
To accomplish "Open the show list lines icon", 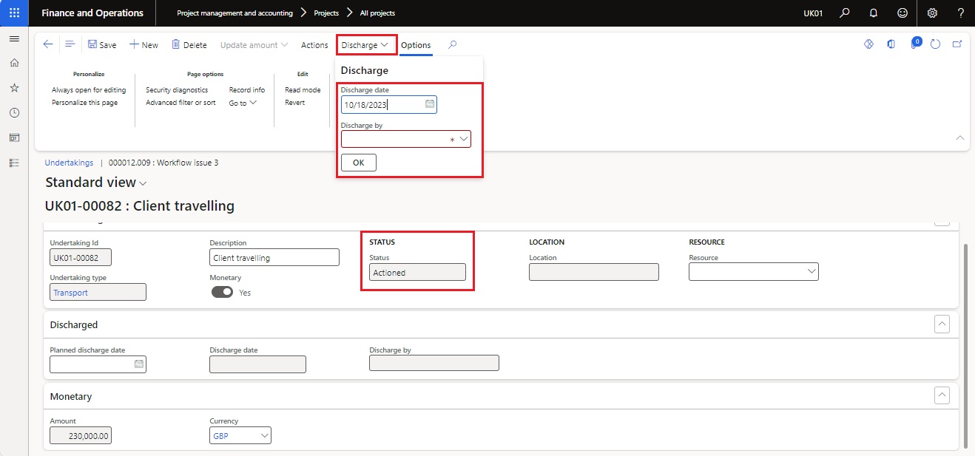I will pos(70,44).
